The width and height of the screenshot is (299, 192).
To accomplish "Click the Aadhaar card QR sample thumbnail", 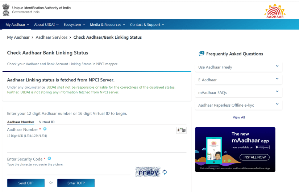I will pyautogui.click(x=181, y=130).
